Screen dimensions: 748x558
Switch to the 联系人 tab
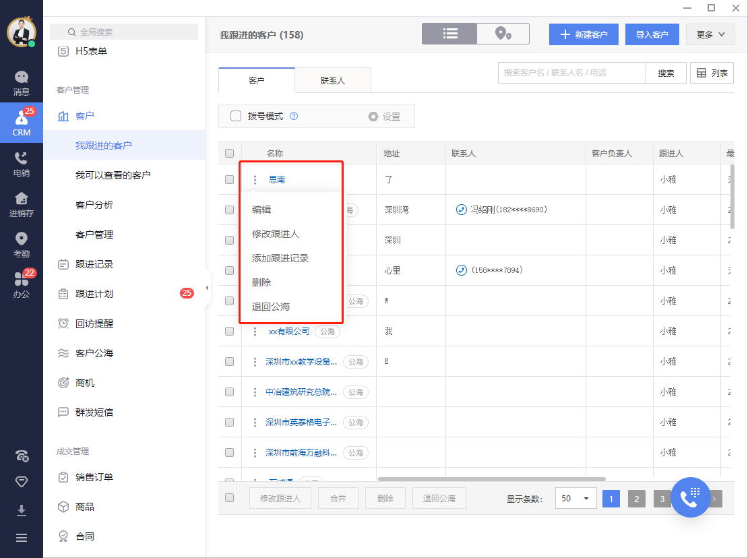click(333, 81)
